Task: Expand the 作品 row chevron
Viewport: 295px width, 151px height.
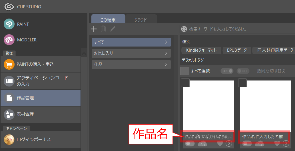Action: 166,64
